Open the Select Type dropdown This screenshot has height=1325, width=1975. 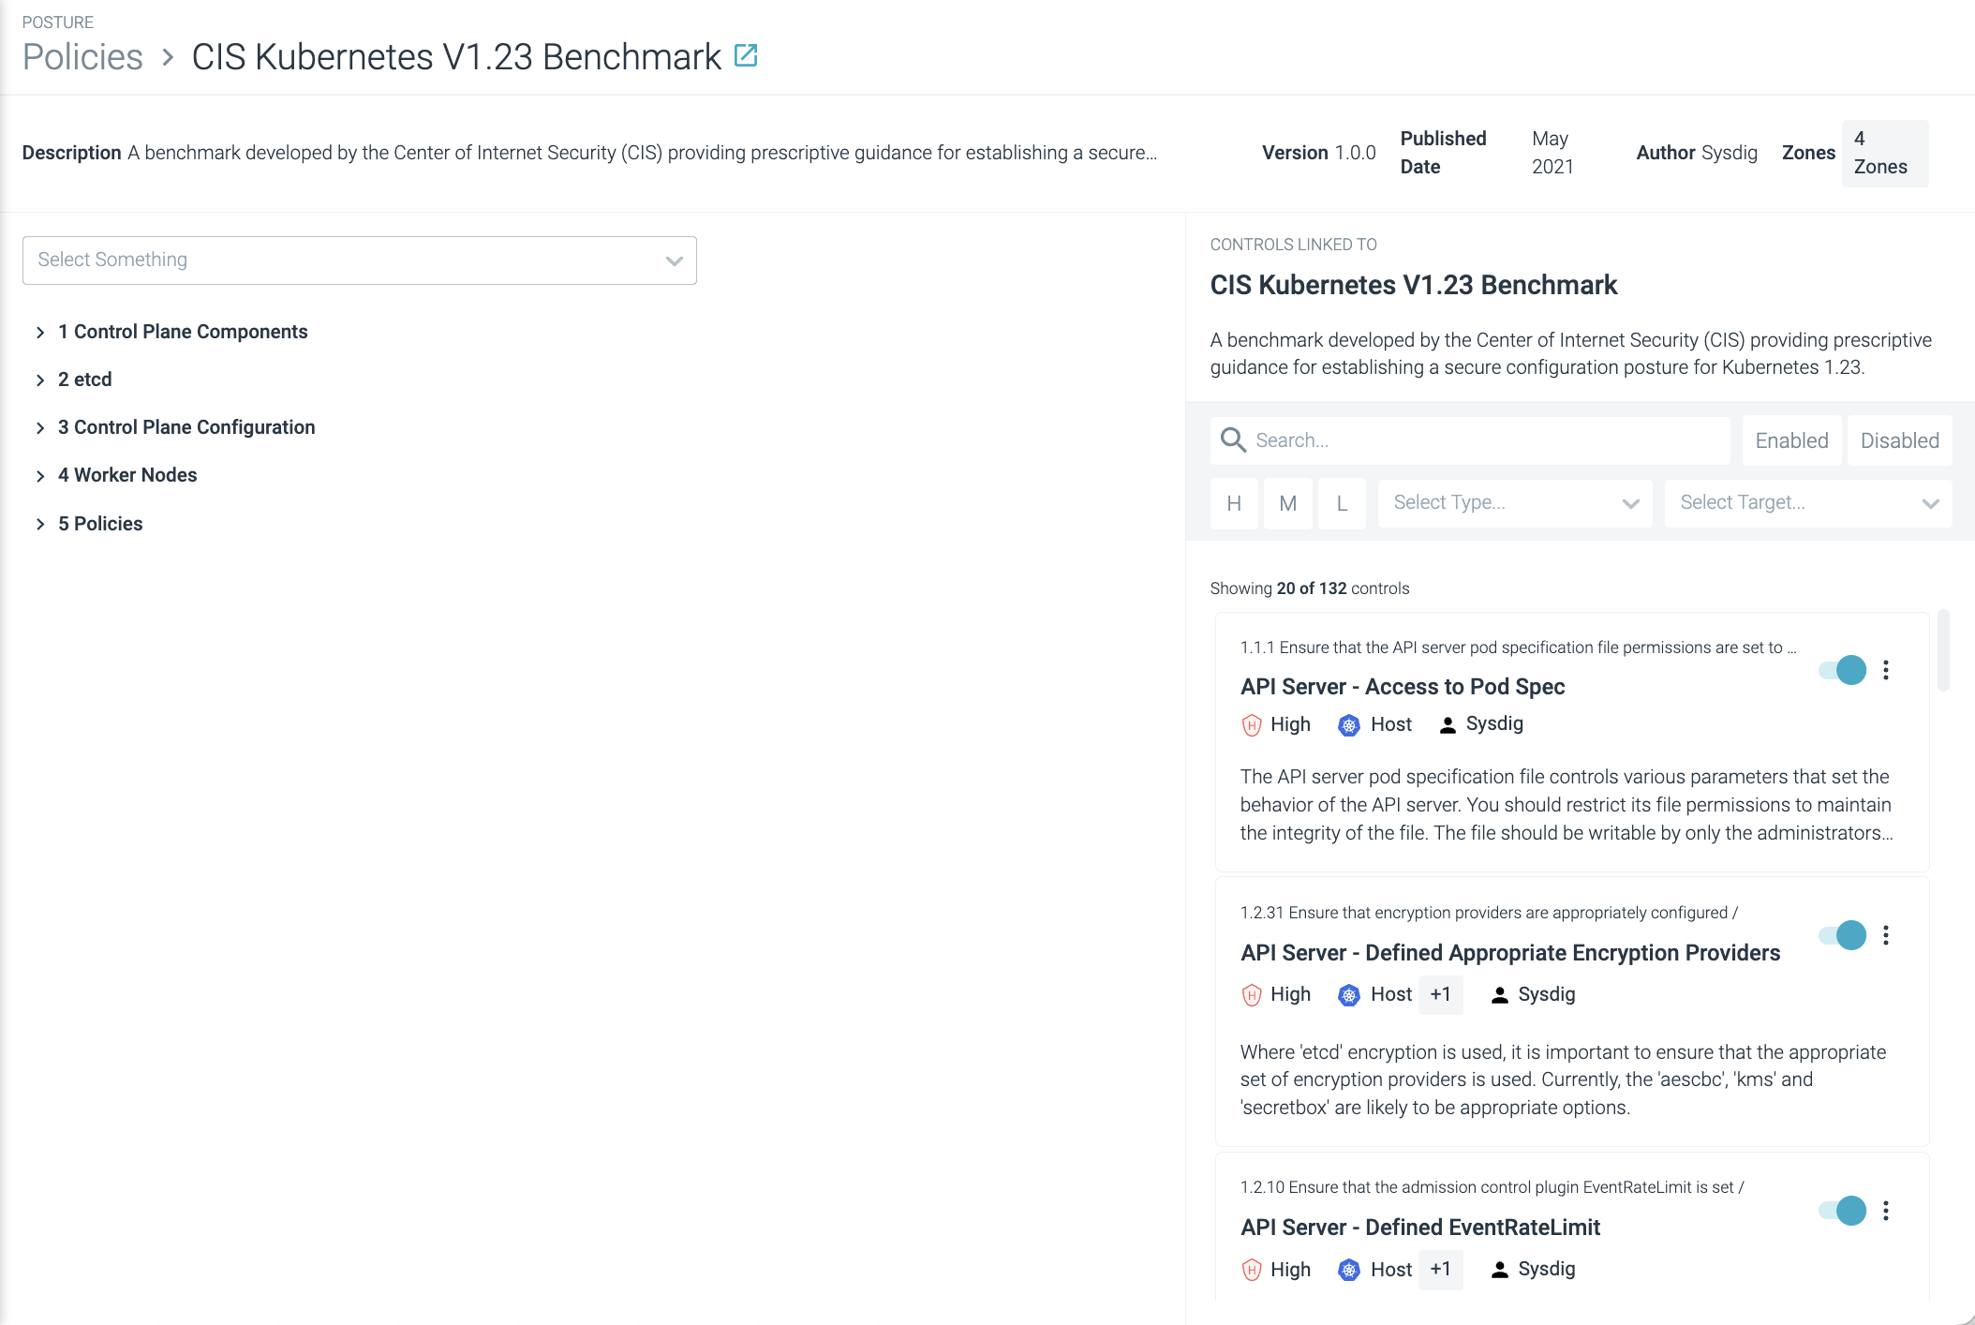click(x=1515, y=503)
